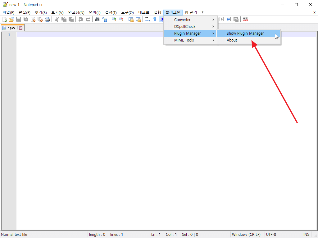Image resolution: width=318 pixels, height=238 pixels.
Task: Click the Open file folder icon
Action: (11, 19)
